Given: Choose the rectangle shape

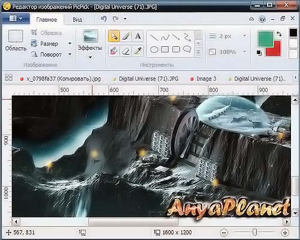Looking at the screenshot, I should 165,49.
